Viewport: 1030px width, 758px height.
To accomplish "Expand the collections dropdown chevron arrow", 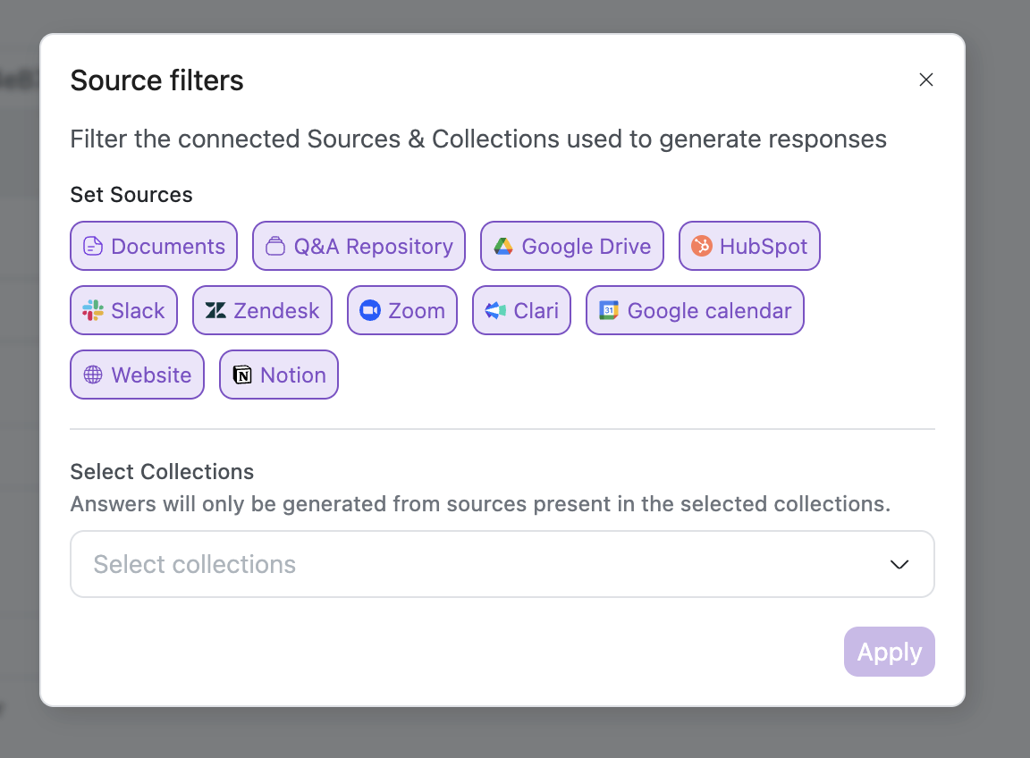I will pos(899,565).
